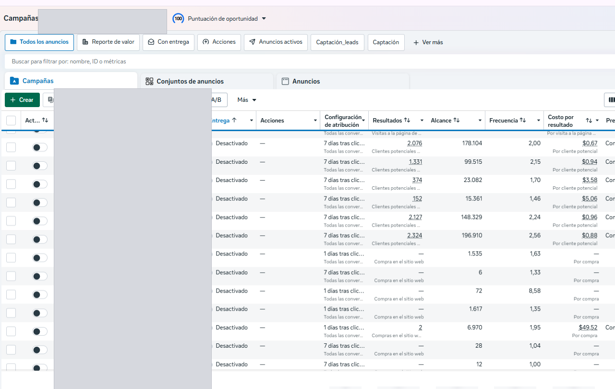Click the Entrega column sort arrow
Image resolution: width=615 pixels, height=389 pixels.
(234, 121)
